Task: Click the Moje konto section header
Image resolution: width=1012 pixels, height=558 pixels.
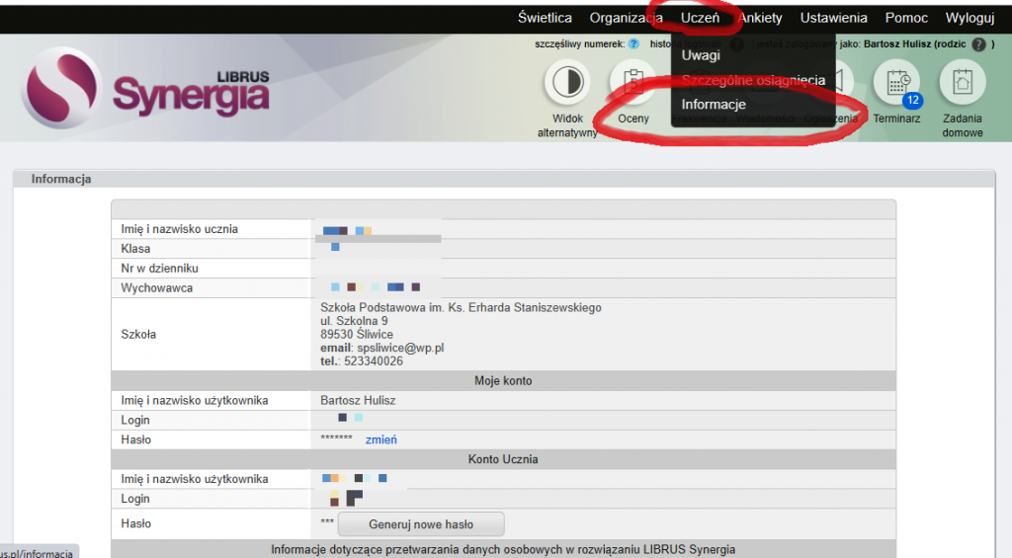Action: pos(503,380)
